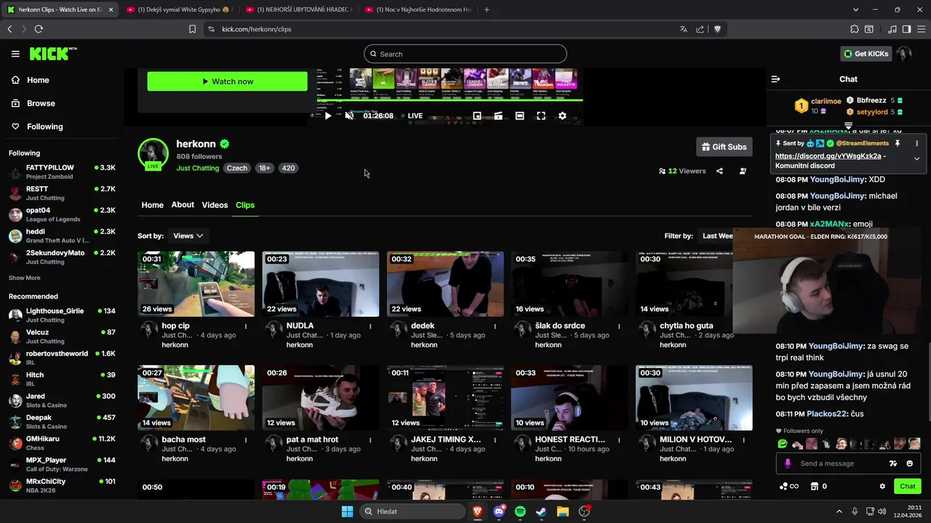Bookmark this page with the bookmark icon
Image resolution: width=931 pixels, height=523 pixels.
tap(192, 29)
